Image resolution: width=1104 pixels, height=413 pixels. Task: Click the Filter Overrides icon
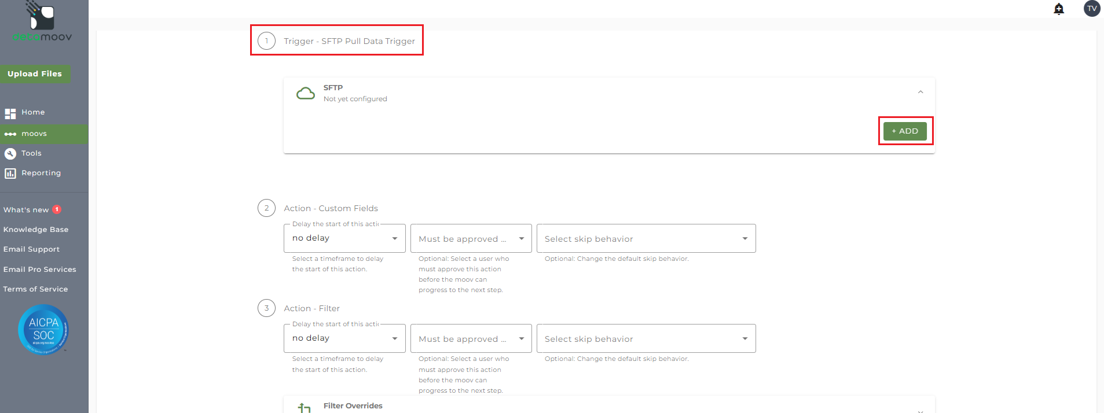[x=305, y=407]
